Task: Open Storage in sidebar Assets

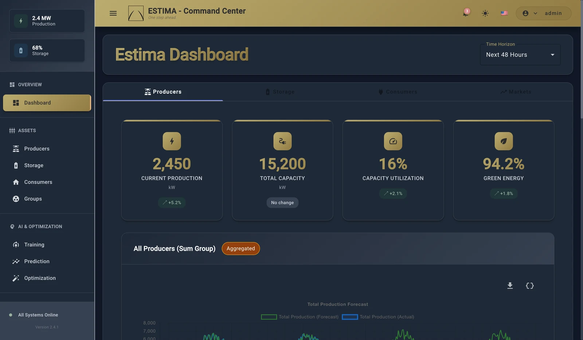Action: click(x=47, y=165)
